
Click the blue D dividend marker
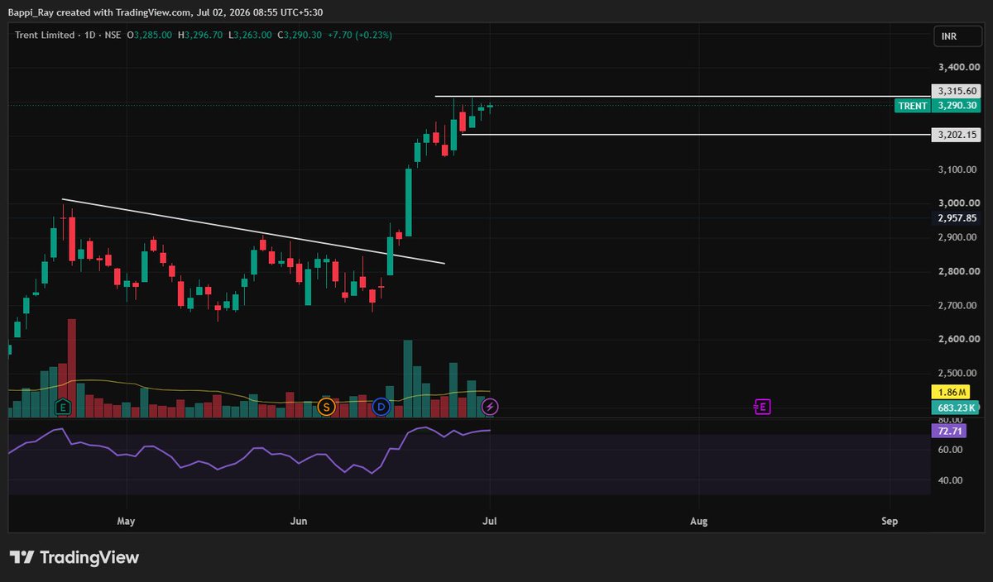(381, 406)
